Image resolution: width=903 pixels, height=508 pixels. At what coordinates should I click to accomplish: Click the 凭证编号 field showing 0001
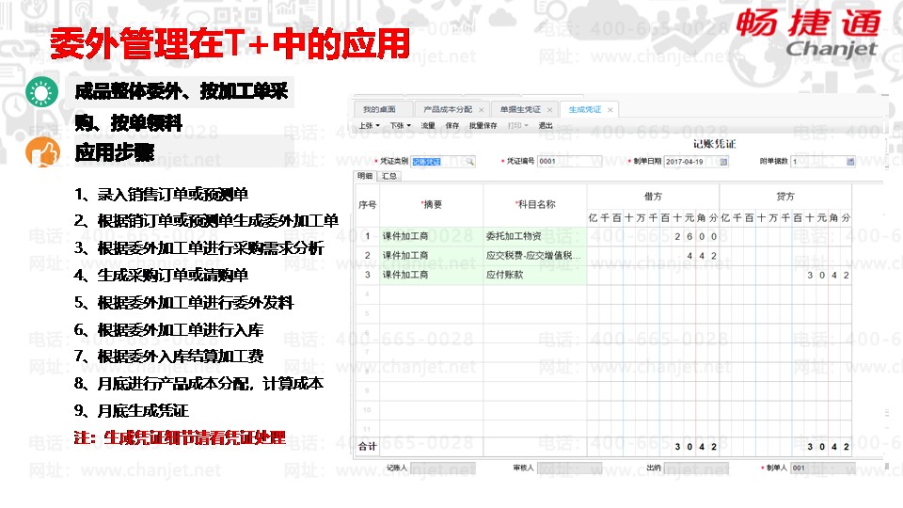click(570, 161)
